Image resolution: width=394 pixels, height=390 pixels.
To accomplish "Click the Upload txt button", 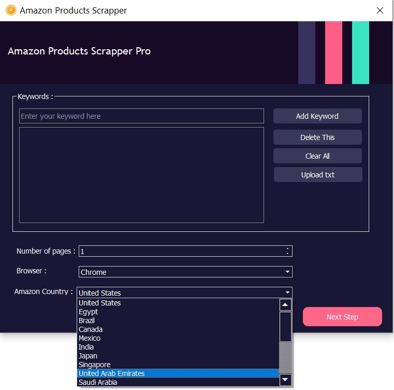I will [x=318, y=175].
